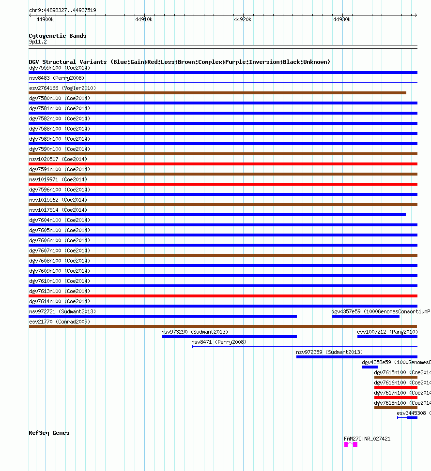Open nsv1020507 (Coe2014) loss variant label

click(x=58, y=159)
